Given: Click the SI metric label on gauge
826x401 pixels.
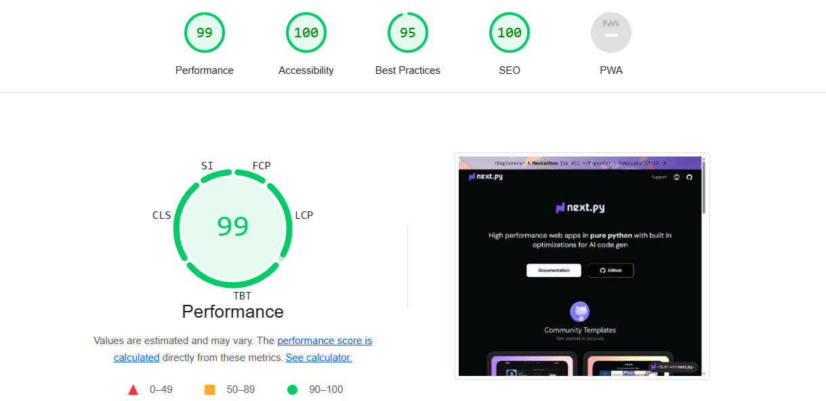Looking at the screenshot, I should (207, 166).
